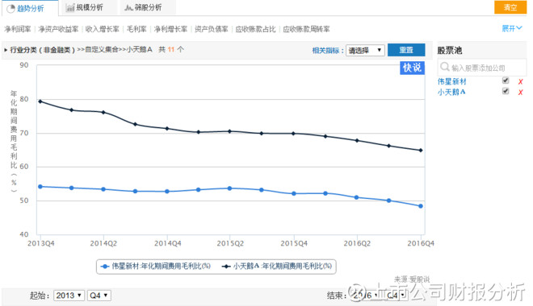
Task: Select the 毛利率 indicator
Action: point(136,29)
